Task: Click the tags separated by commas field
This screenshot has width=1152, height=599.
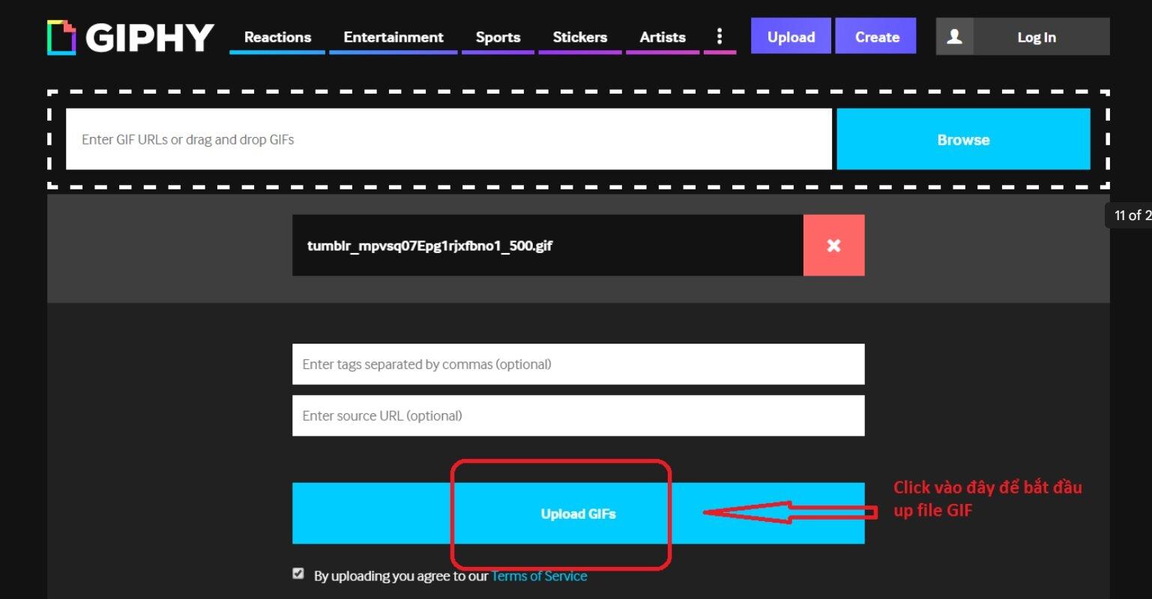Action: coord(578,365)
